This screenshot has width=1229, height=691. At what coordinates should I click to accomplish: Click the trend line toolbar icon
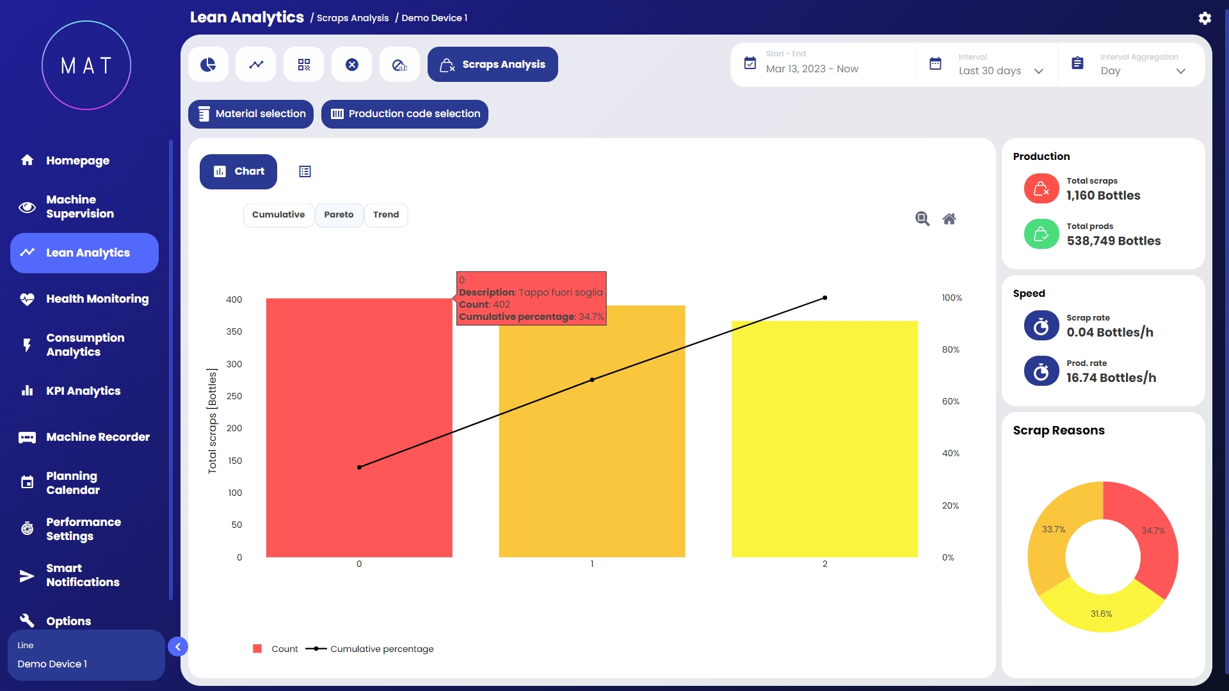point(256,65)
